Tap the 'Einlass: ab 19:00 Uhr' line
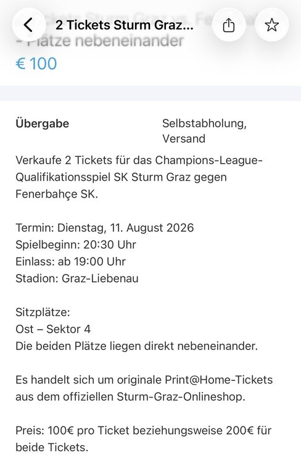Screen dimensions: 301x463 70,261
